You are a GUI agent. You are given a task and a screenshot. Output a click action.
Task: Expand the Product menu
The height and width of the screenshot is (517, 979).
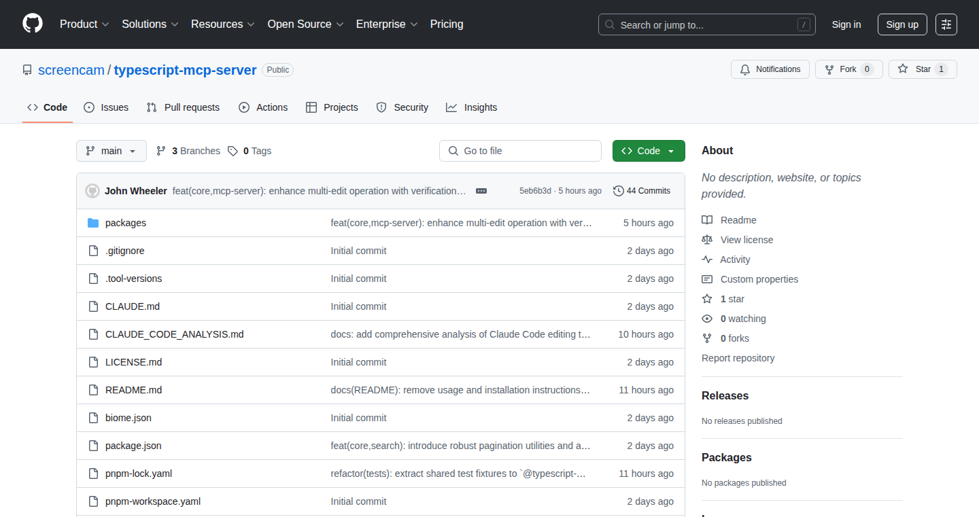(84, 24)
